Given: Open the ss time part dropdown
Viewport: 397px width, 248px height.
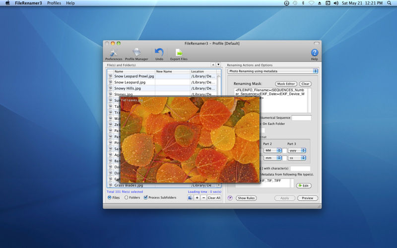Looking at the screenshot, I should [x=297, y=158].
